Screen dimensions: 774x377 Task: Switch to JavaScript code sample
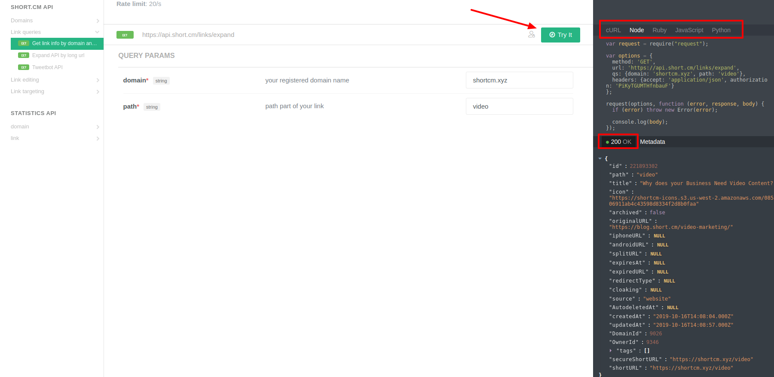tap(689, 30)
